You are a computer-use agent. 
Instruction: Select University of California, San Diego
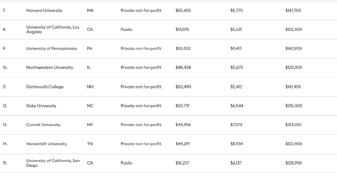pyautogui.click(x=53, y=163)
